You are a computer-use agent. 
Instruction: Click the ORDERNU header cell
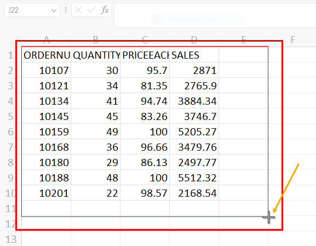pos(47,55)
